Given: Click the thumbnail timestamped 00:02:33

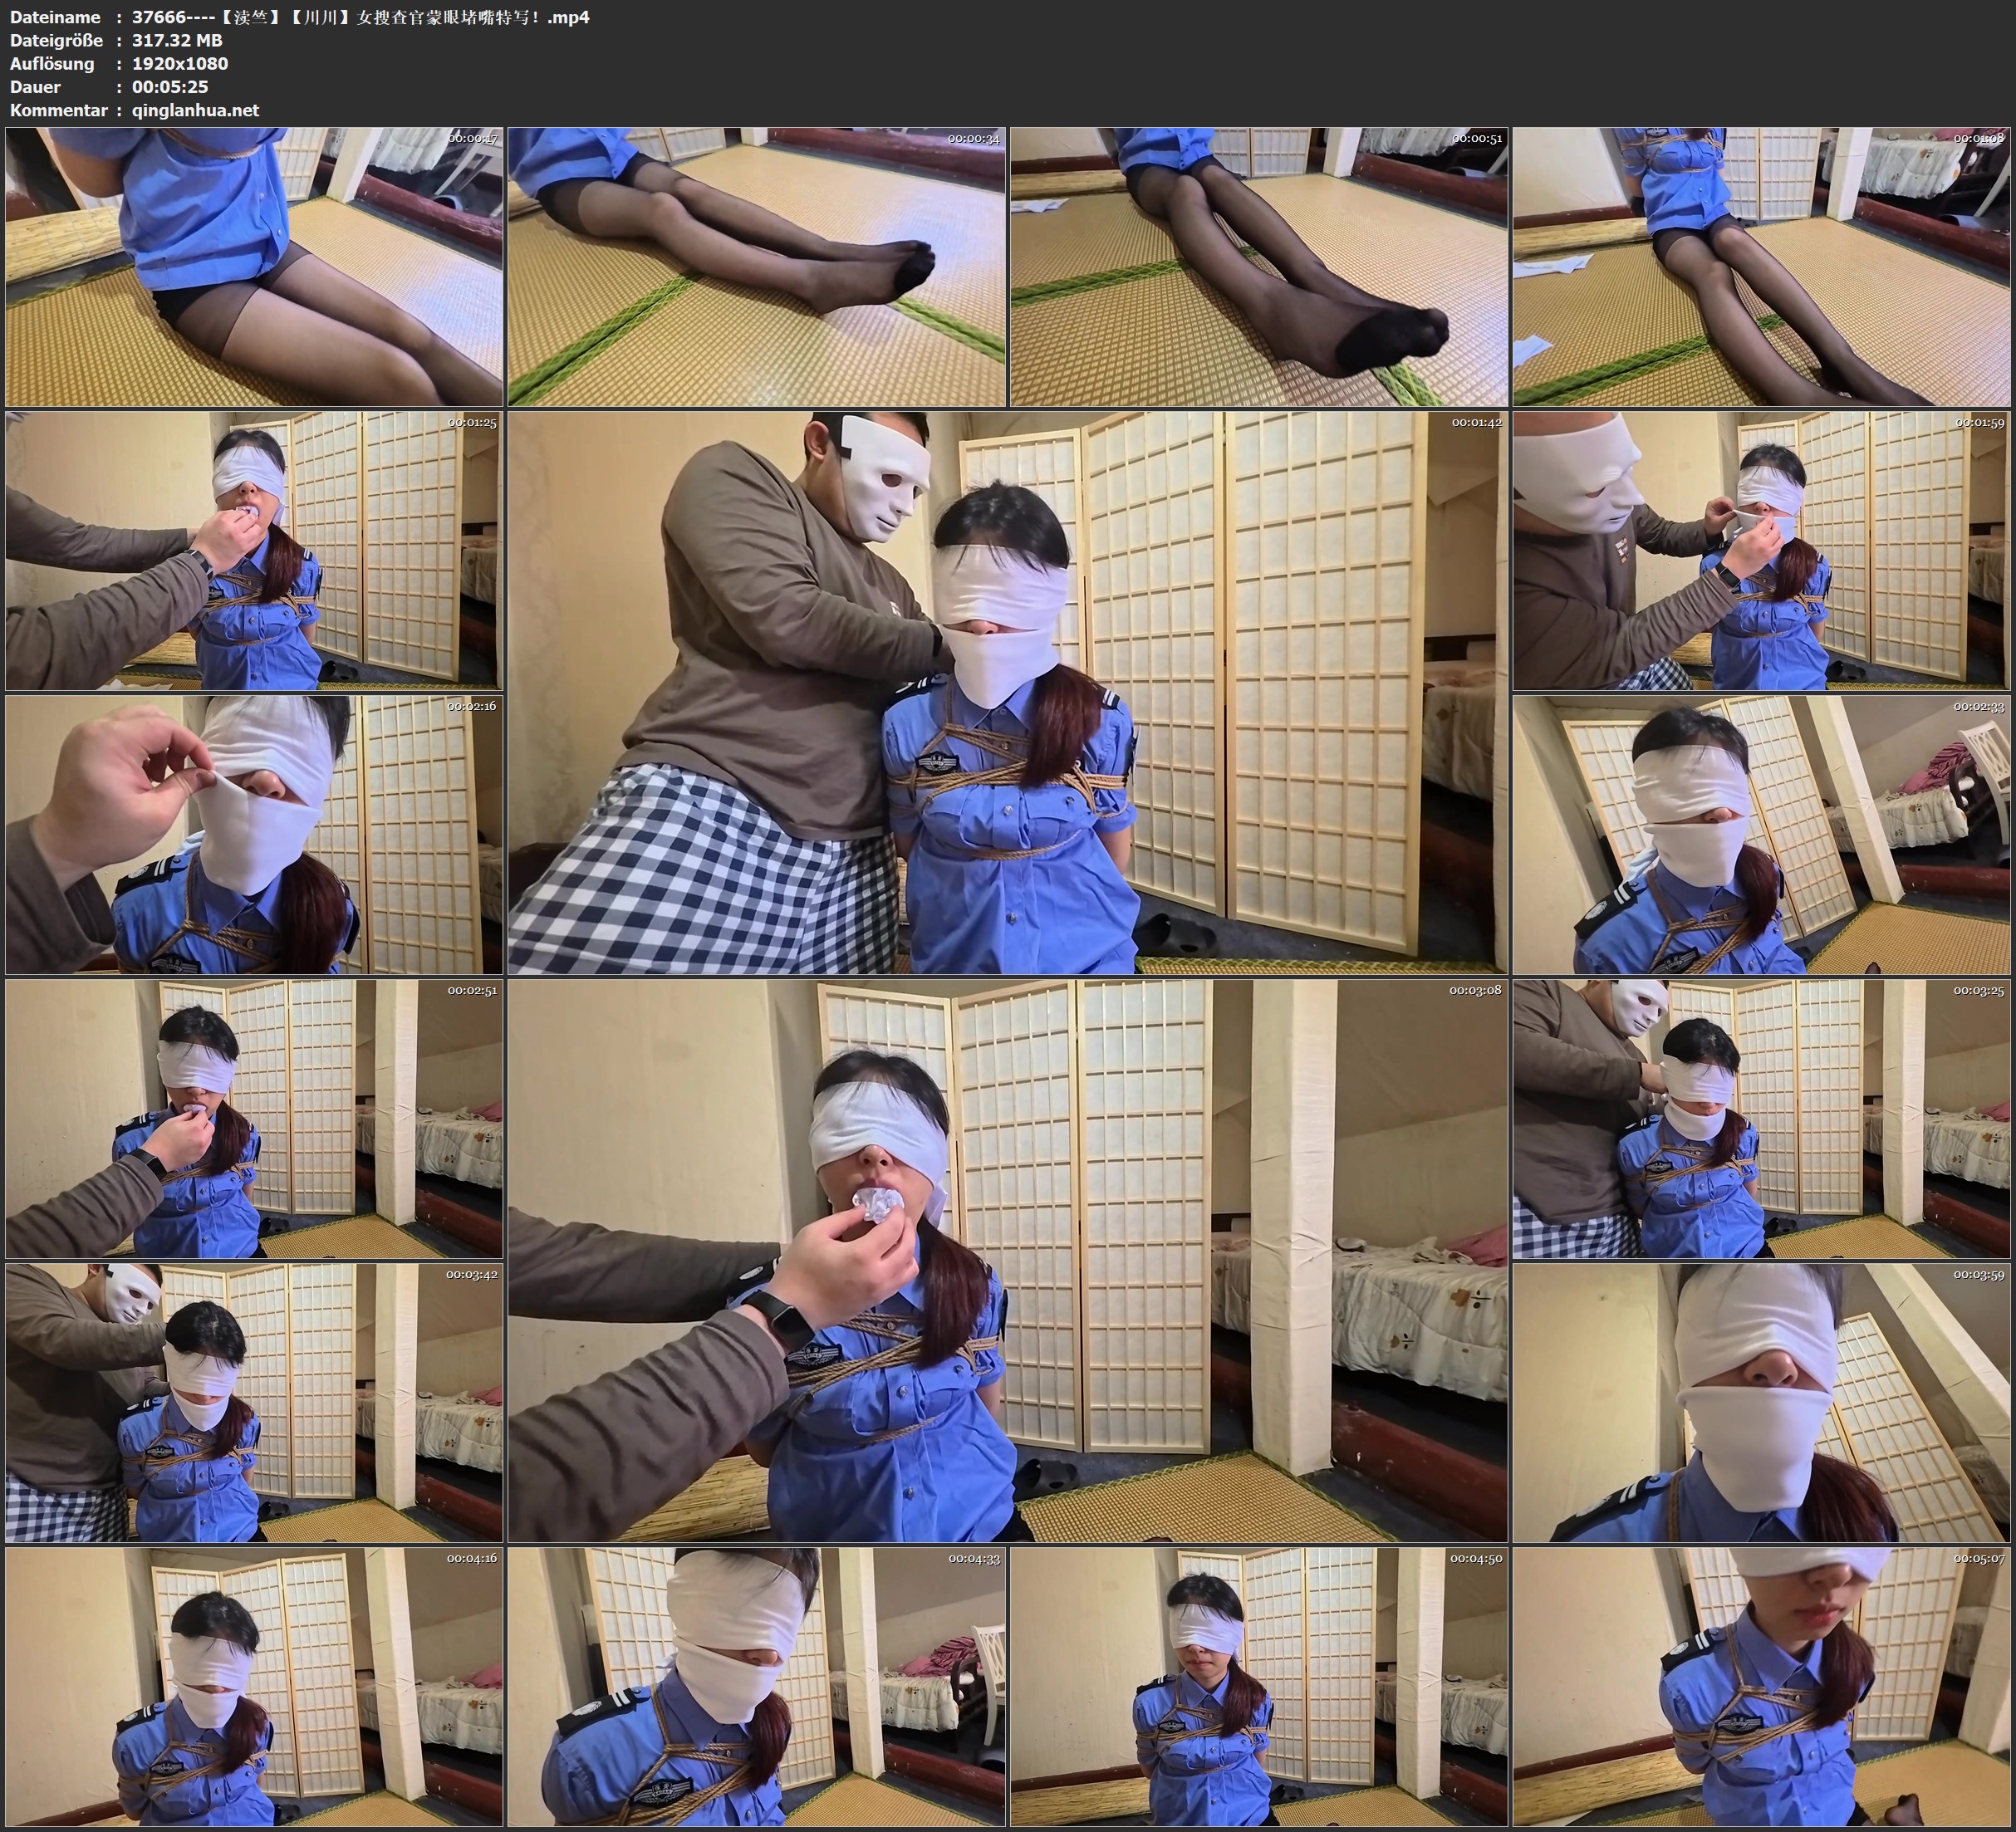Looking at the screenshot, I should coord(1761,835).
